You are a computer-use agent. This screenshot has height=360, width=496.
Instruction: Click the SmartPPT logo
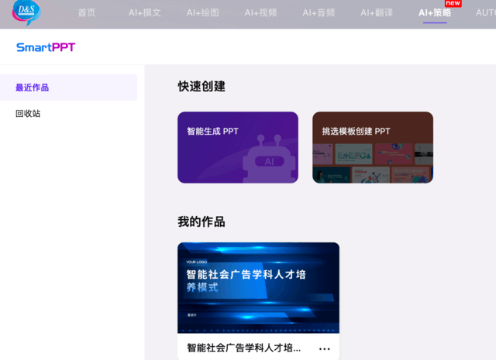[46, 47]
